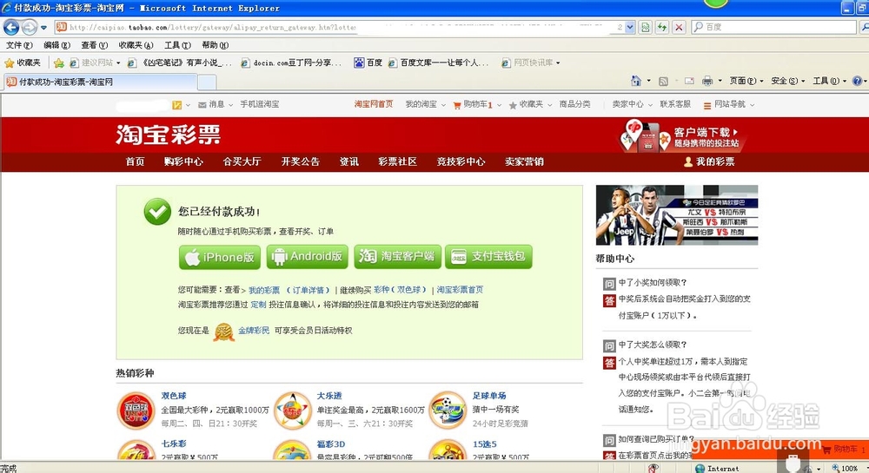
Task: Click the RSS feeds icon
Action: (x=663, y=81)
